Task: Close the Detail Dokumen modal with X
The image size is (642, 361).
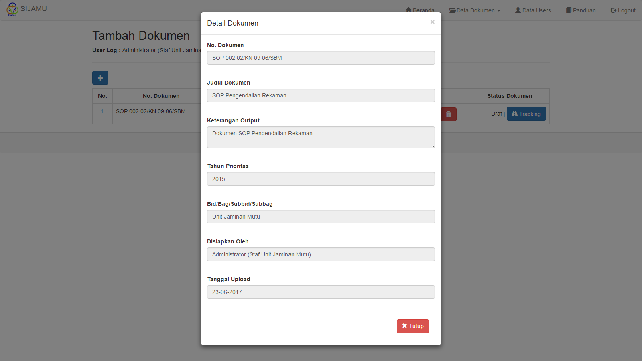Action: pos(432,22)
